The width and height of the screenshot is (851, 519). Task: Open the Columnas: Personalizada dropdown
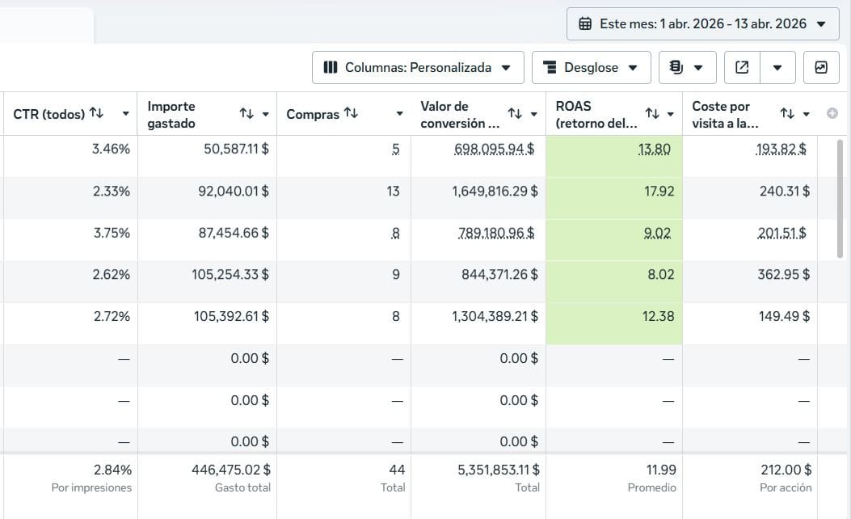point(418,67)
